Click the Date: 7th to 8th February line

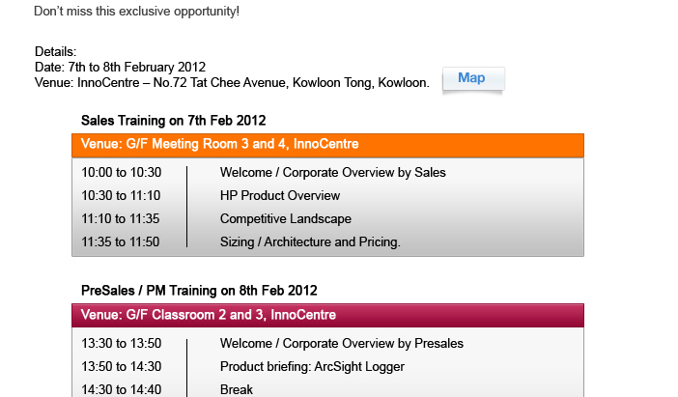pyautogui.click(x=120, y=68)
